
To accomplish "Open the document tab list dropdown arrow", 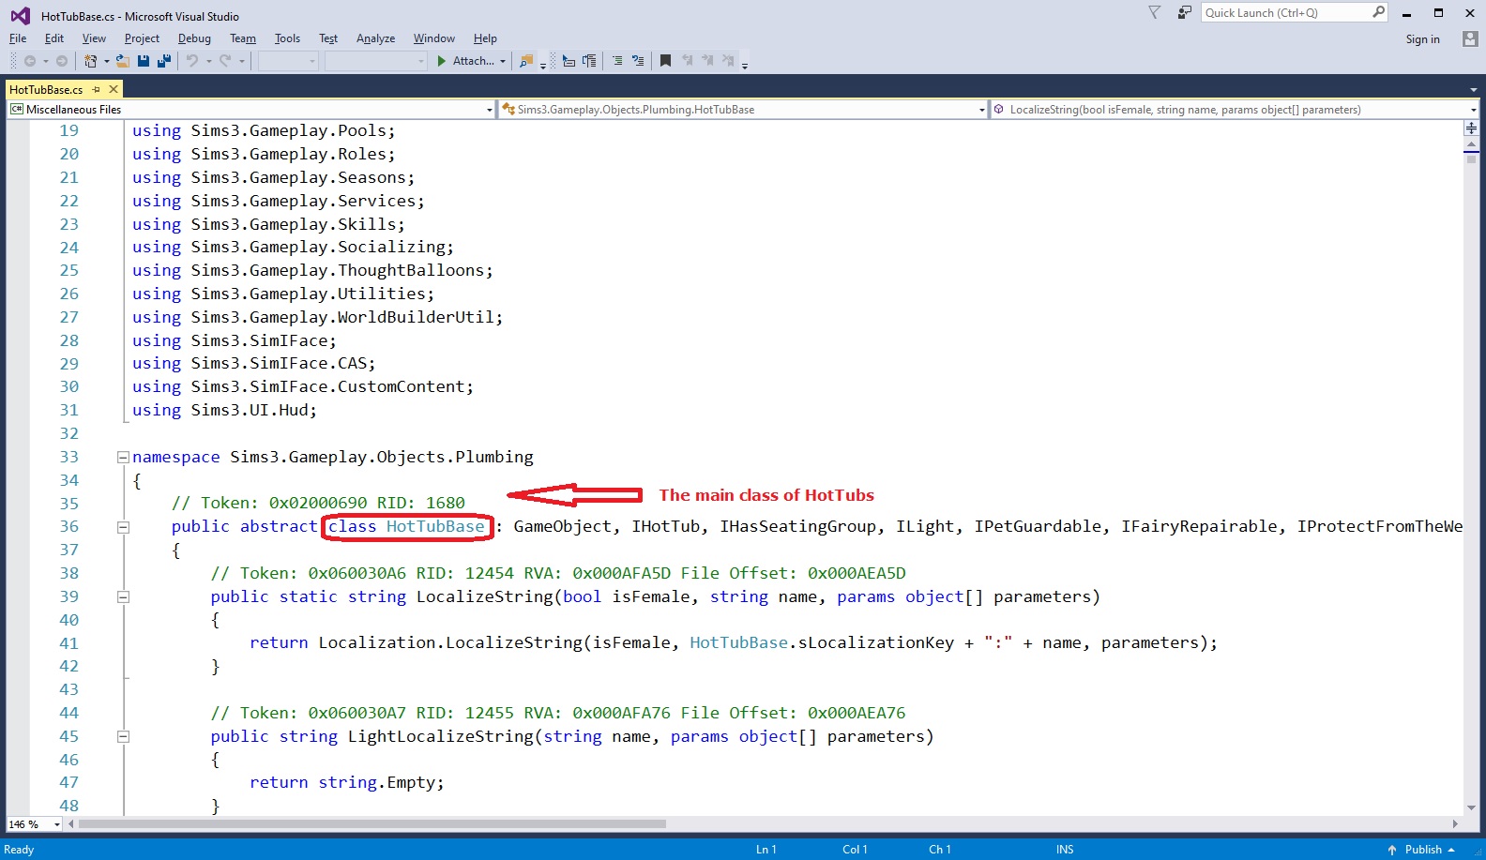I will coord(1473,90).
